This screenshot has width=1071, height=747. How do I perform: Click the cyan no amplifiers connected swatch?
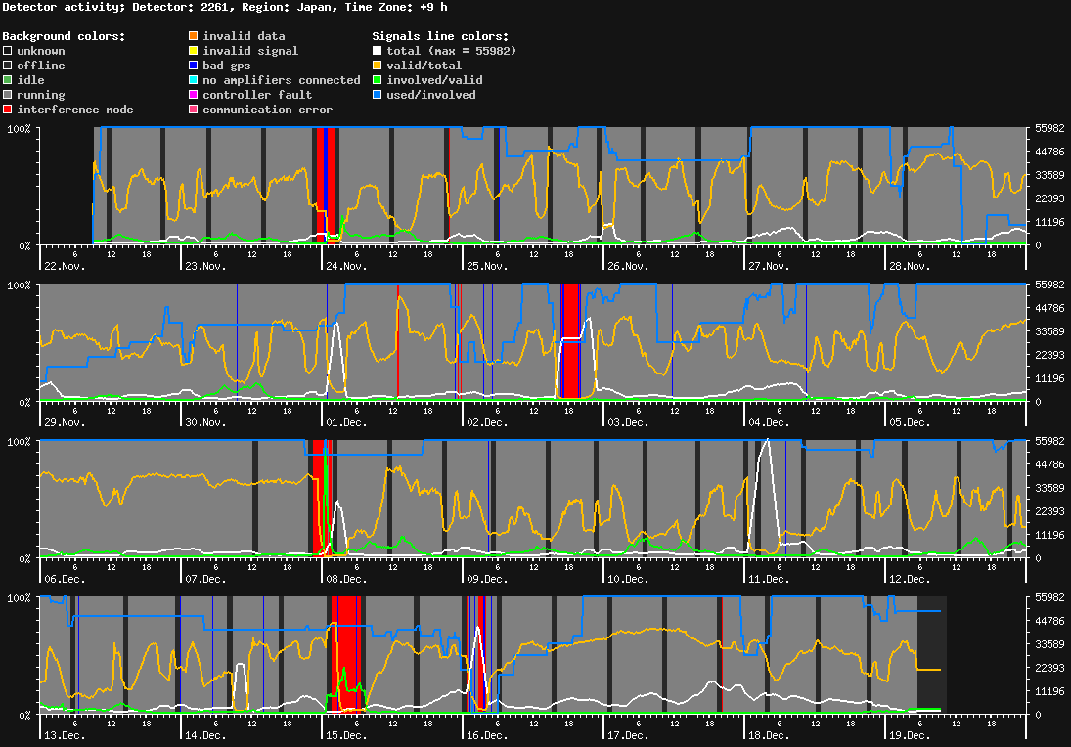[x=194, y=80]
